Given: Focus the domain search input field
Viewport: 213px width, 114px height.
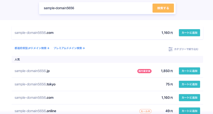Looking at the screenshot, I should coord(96,8).
